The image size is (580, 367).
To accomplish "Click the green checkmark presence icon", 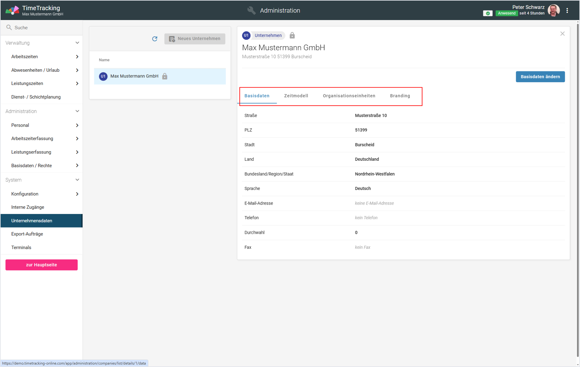I will click(488, 13).
